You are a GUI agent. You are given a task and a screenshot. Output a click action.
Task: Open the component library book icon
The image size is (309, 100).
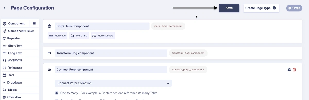tap(34, 23)
